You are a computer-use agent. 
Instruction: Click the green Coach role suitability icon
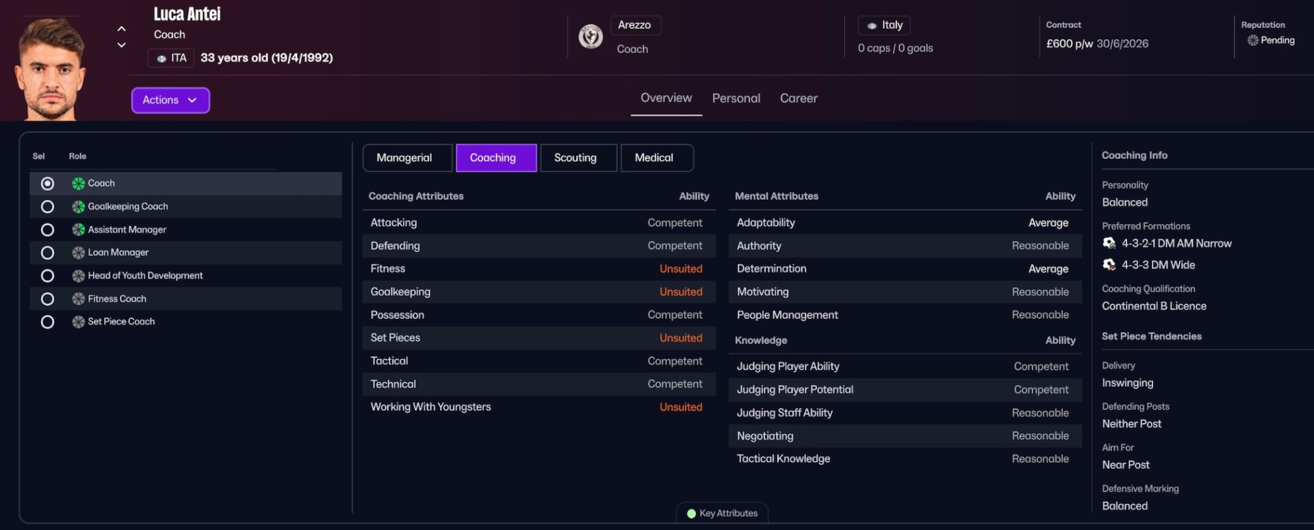[79, 184]
